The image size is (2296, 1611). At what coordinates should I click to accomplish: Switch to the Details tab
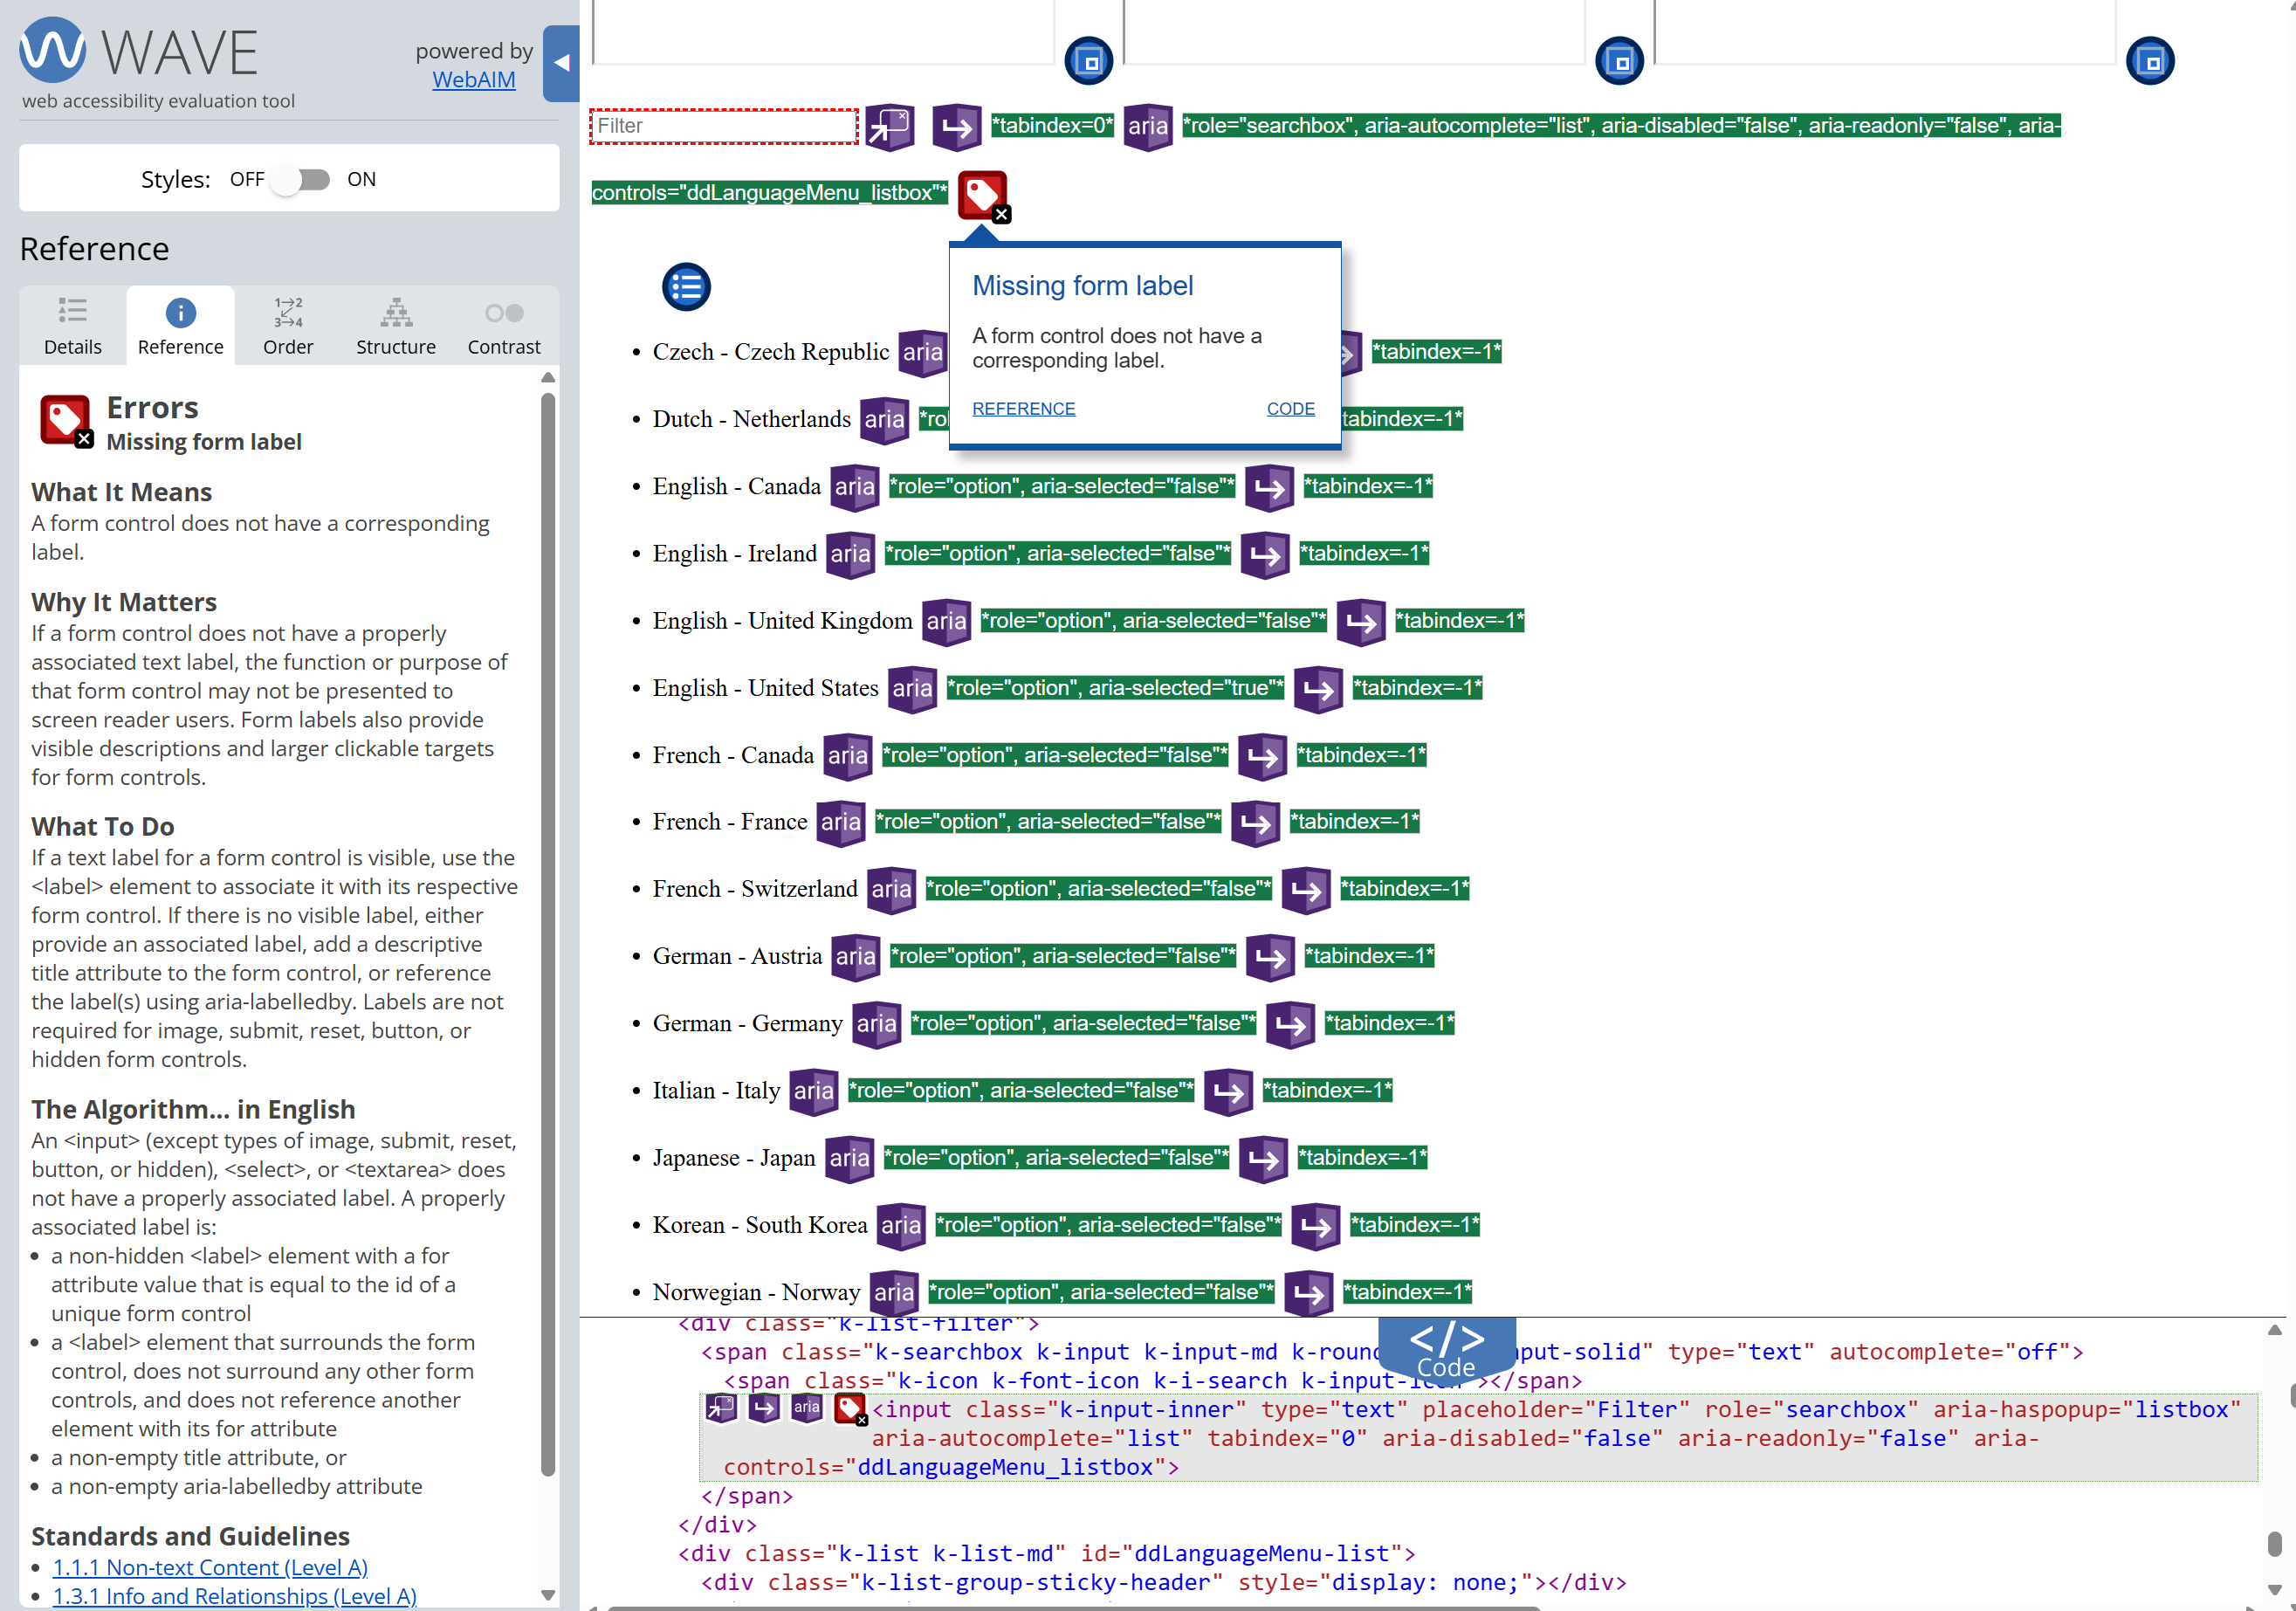pos(72,326)
